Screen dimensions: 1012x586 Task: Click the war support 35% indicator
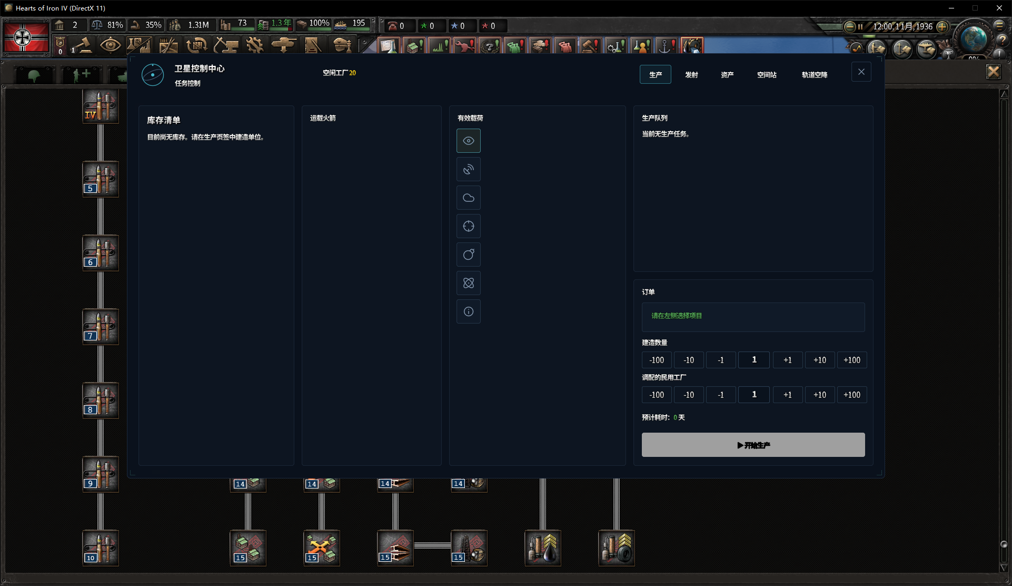click(x=146, y=25)
